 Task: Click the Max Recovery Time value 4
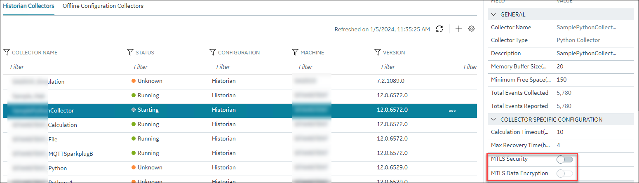point(558,145)
